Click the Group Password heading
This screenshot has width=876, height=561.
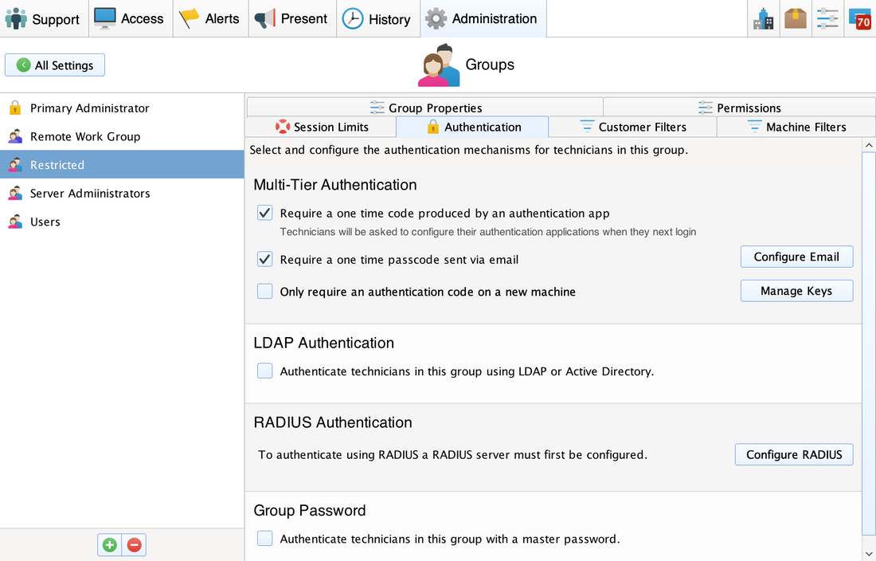[310, 510]
